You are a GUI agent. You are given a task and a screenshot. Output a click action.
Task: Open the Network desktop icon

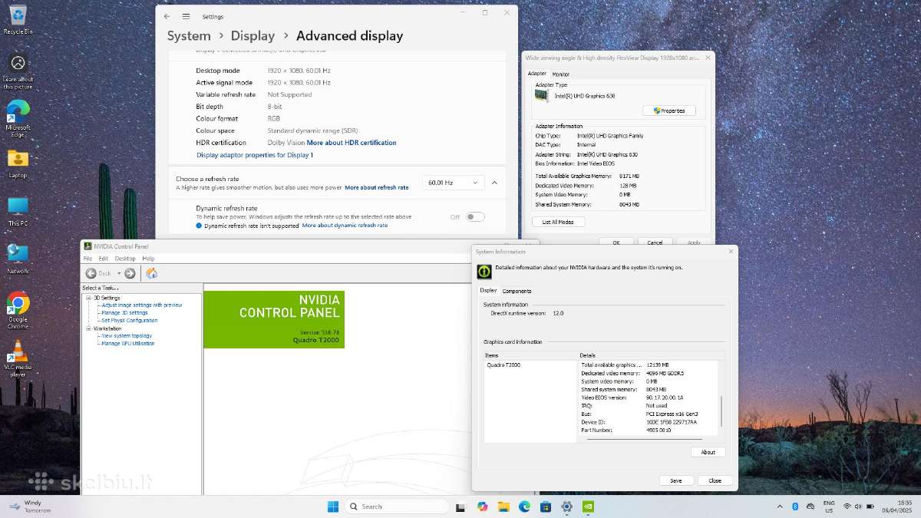point(18,259)
